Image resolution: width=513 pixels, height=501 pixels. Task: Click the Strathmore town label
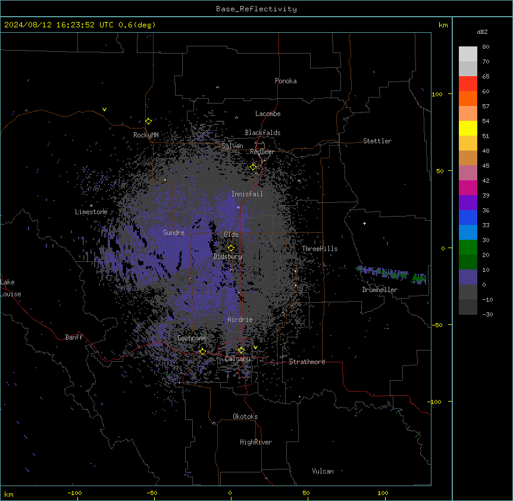tap(307, 362)
